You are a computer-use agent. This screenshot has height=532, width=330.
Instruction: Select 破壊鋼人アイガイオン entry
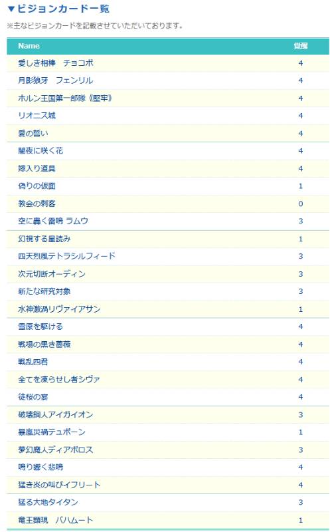click(x=55, y=414)
